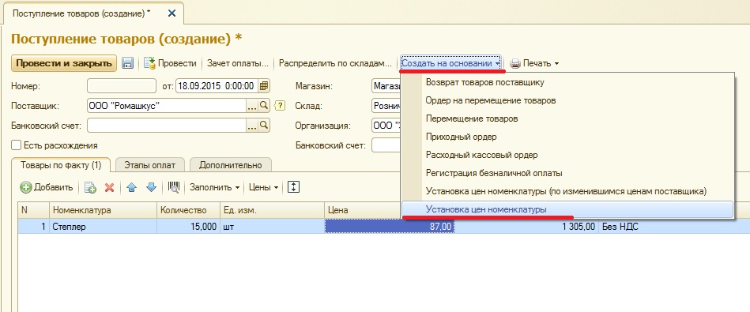Click the empty Банковский счет field under Поставщик

(x=167, y=126)
